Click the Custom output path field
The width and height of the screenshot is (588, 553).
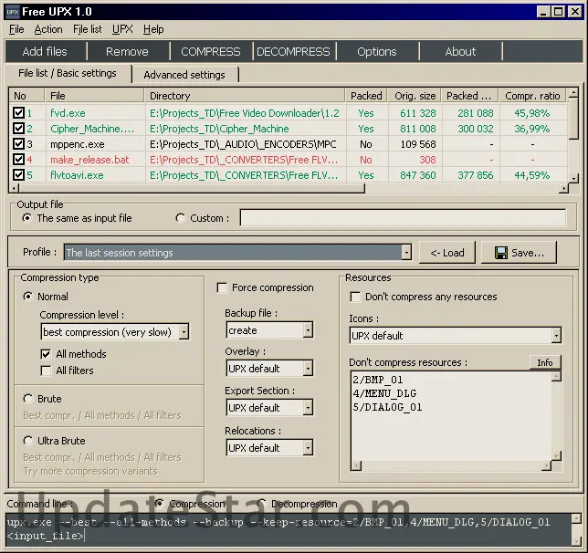[x=403, y=218]
